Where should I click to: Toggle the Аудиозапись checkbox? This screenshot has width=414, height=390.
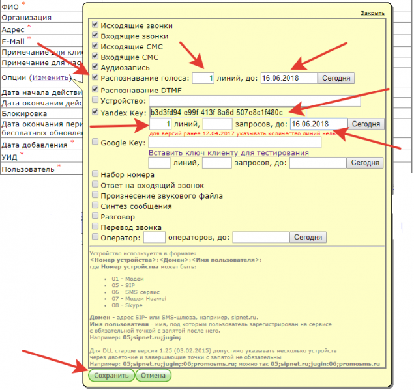95,67
